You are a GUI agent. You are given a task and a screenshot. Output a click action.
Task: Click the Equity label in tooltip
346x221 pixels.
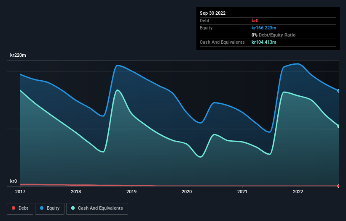(206, 28)
